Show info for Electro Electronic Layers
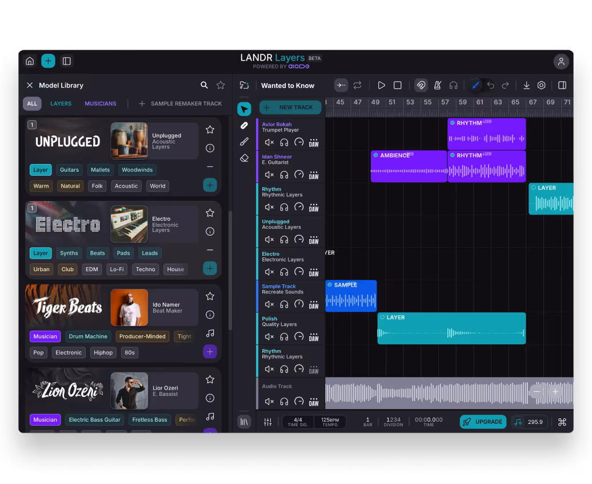 pos(210,231)
